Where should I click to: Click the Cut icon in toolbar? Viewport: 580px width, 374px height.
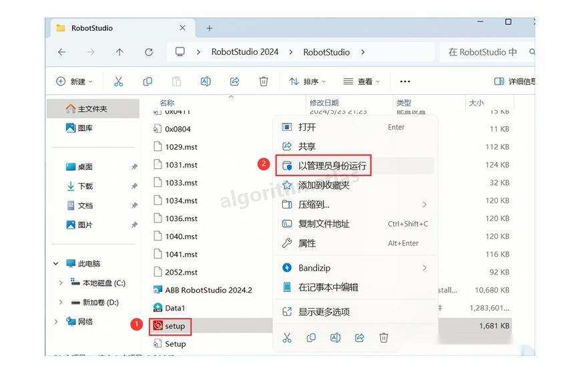[118, 81]
